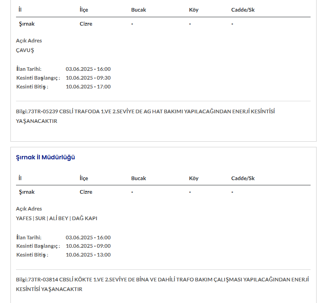Click the Açık Adres label in second card
Screen dimensions: 327x303
pyautogui.click(x=29, y=209)
